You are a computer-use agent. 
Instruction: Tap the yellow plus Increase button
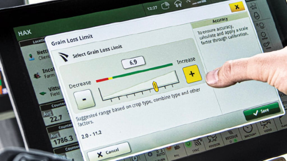click(x=192, y=74)
